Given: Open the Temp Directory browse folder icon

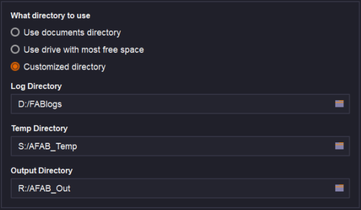Looking at the screenshot, I should 339,146.
